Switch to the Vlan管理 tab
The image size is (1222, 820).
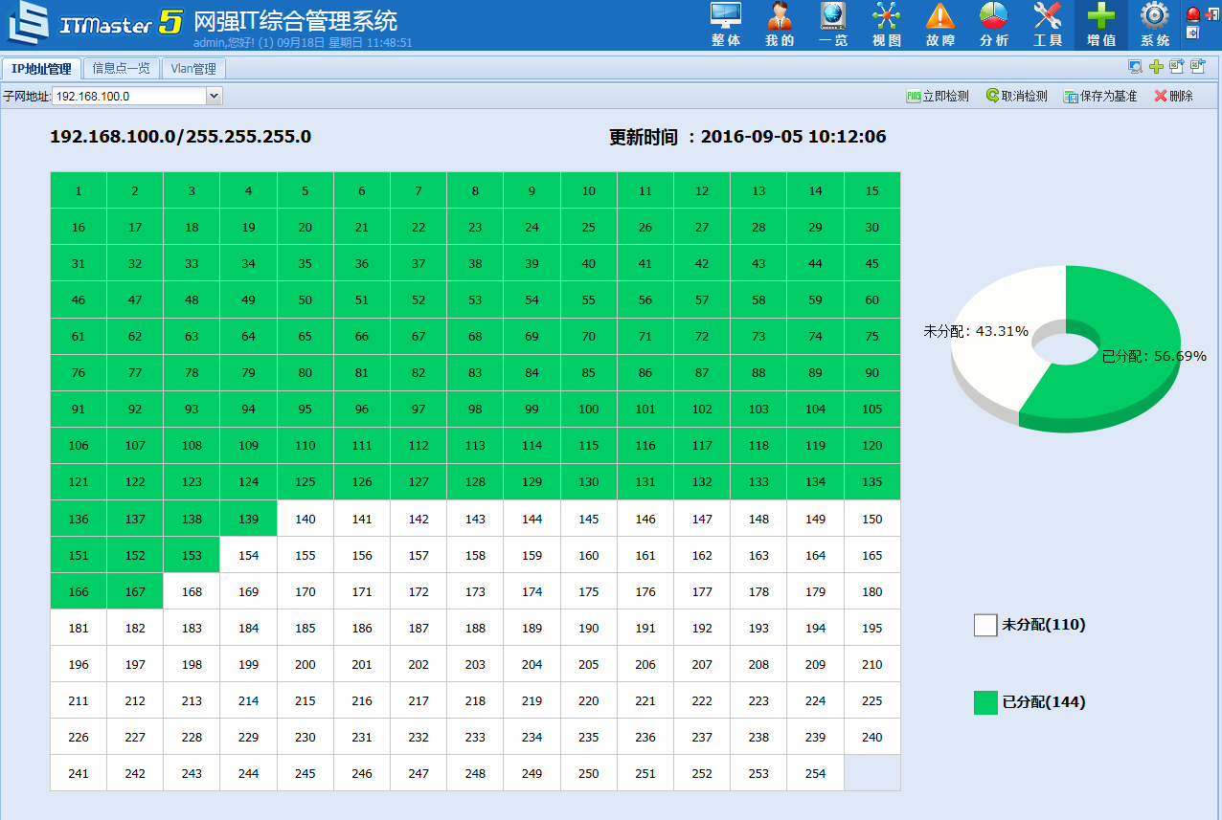193,69
